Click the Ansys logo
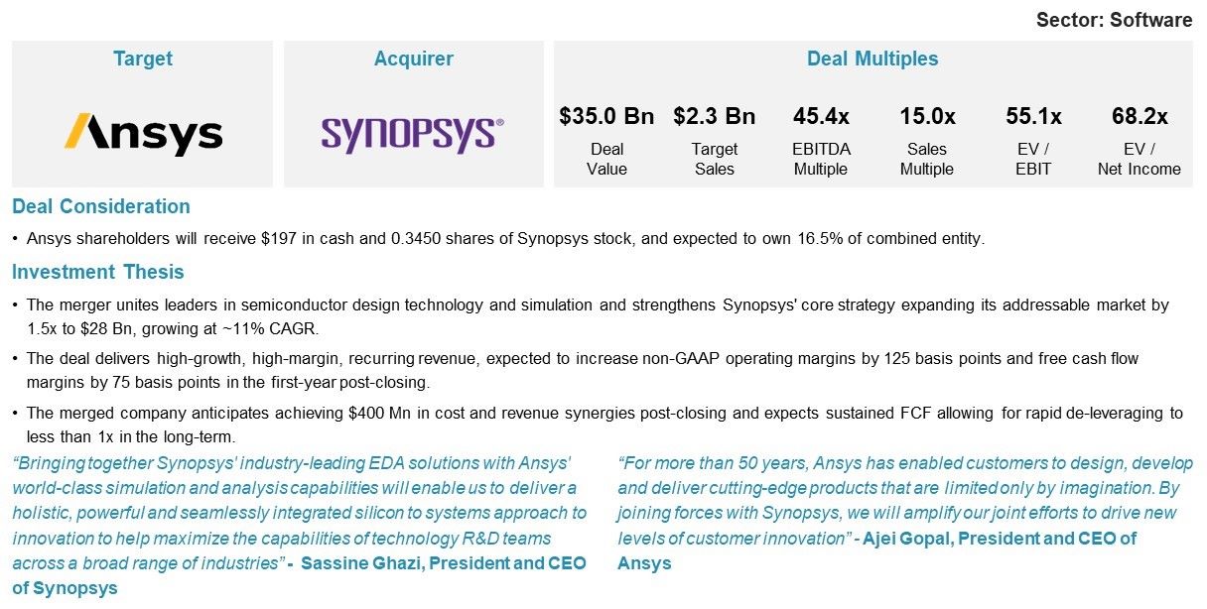 [143, 133]
